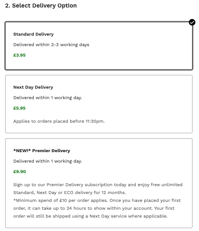The image size is (199, 231).
Task: Click the "Minimum spend of £10" terms line
Action: 97,200
